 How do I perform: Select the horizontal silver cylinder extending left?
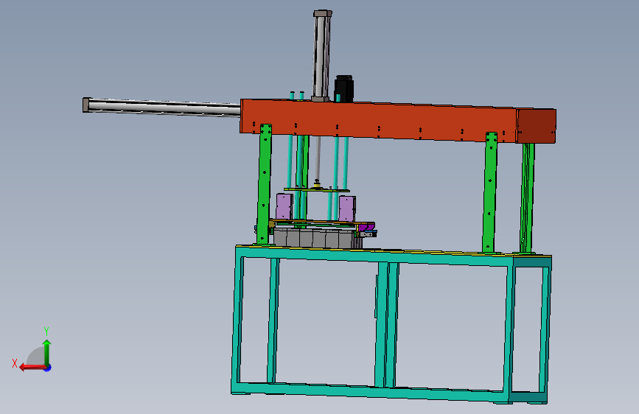coord(162,107)
